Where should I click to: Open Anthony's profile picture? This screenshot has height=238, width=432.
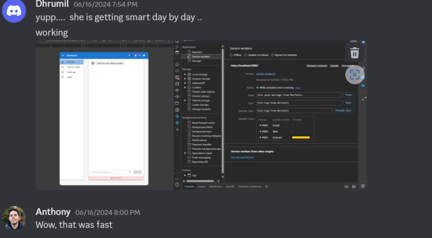coord(14,218)
